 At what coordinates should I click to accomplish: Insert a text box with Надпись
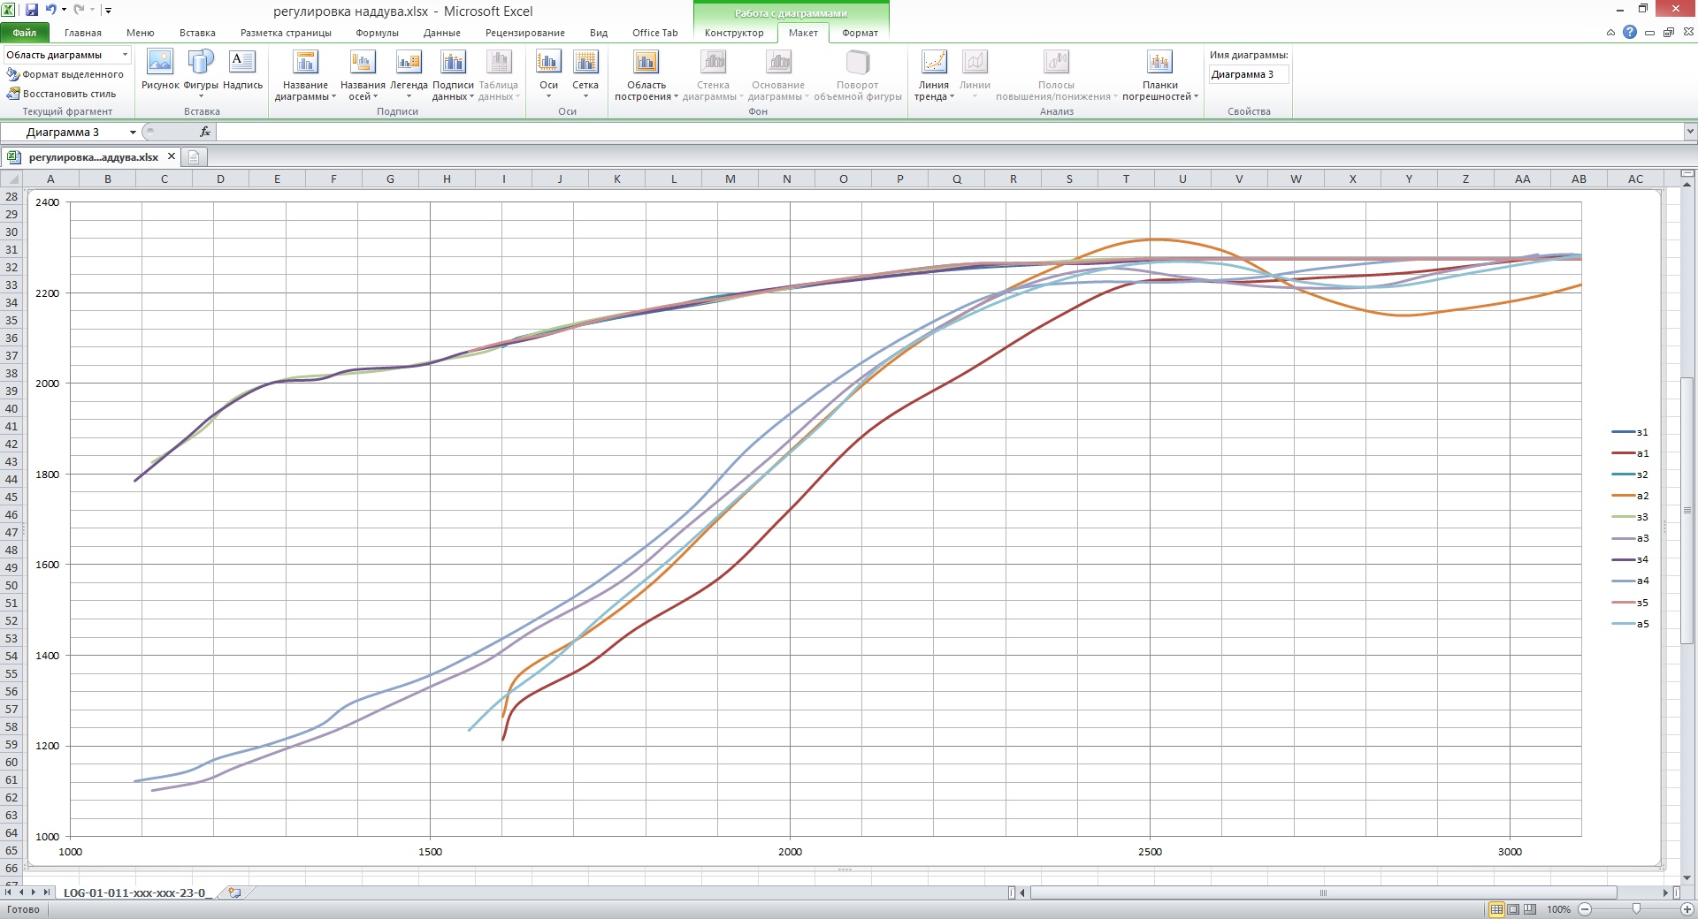242,70
